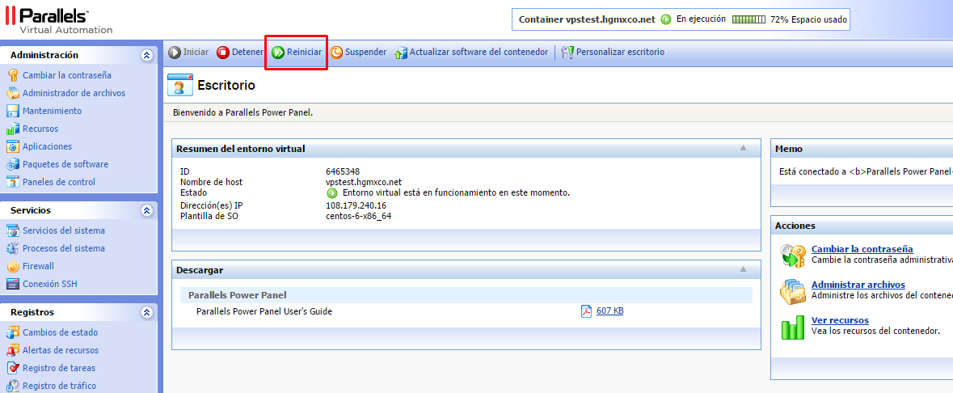Click the Cambios de estado icon
Viewport: 953px width, 393px height.
(x=13, y=332)
